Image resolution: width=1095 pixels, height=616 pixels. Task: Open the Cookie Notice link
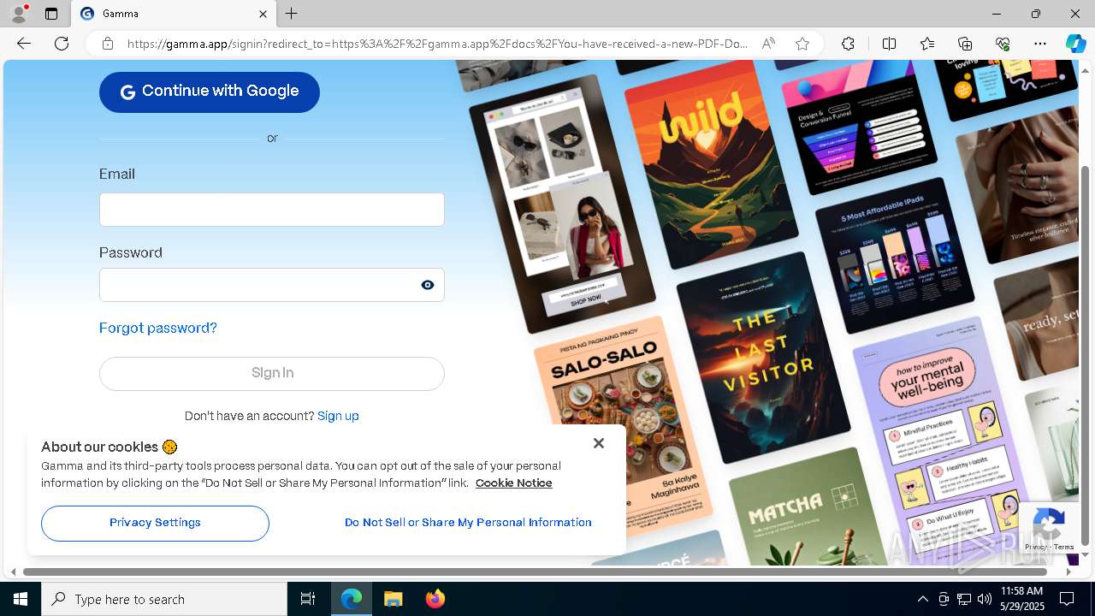click(x=513, y=483)
